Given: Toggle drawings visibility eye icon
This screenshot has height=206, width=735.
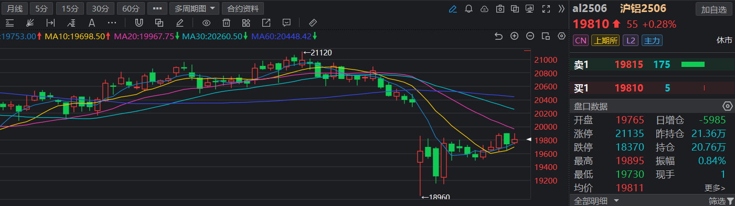Looking at the screenshot, I should 207,22.
